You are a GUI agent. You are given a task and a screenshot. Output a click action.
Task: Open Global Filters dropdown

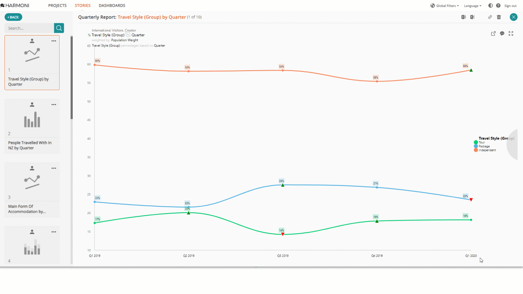pos(445,6)
